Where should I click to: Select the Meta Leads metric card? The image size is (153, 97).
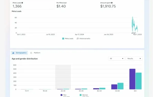click(x=33, y=5)
